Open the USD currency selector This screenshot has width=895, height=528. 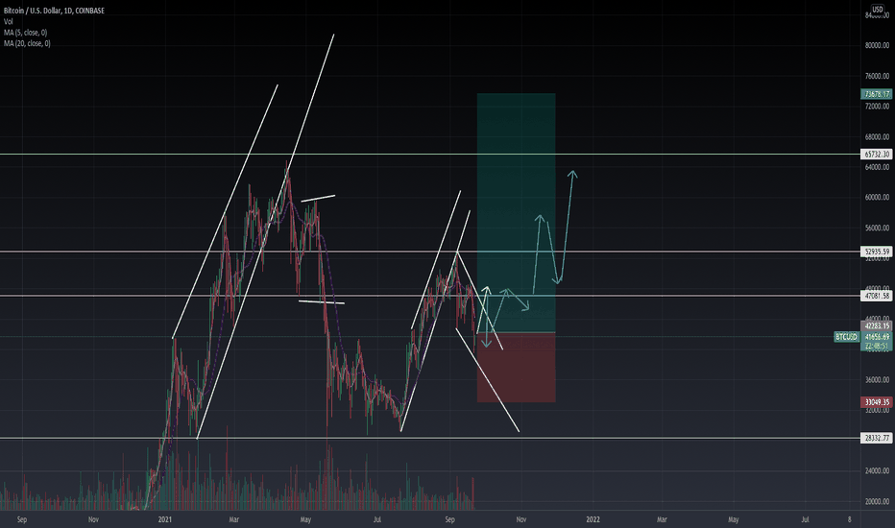click(878, 10)
